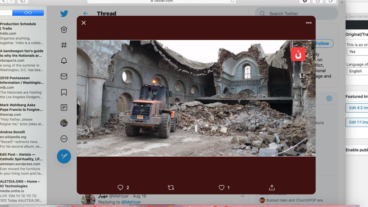The image size is (368, 207).
Task: Open Messages envelope icon
Action: [64, 76]
